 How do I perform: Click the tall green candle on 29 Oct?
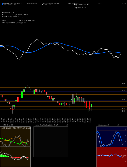click(22, 95)
